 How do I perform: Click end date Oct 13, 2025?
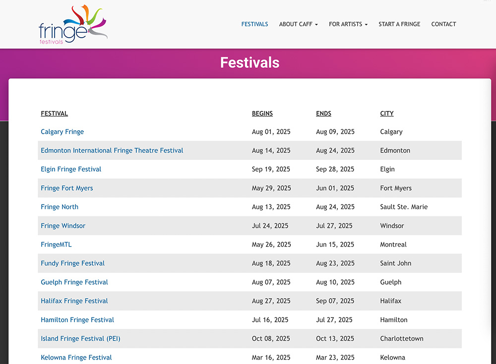coord(335,339)
